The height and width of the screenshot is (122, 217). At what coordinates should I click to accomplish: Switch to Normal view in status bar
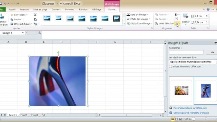(x=173, y=119)
